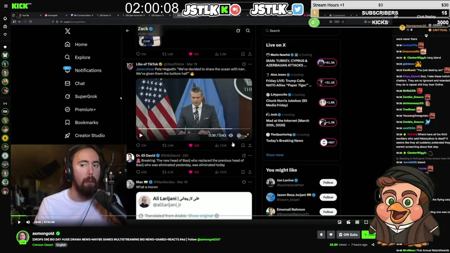The height and width of the screenshot is (253, 450).
Task: Go back using the arrow beside Zack
Action: (128, 31)
